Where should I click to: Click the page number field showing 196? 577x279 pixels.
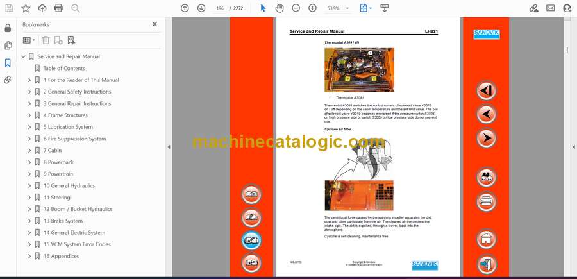click(220, 8)
